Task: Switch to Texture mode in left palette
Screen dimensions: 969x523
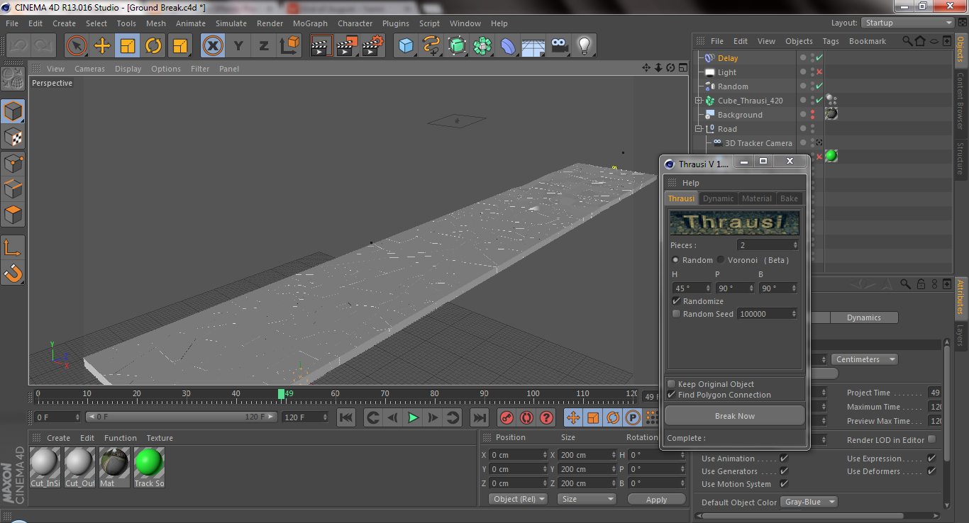Action: [x=13, y=137]
